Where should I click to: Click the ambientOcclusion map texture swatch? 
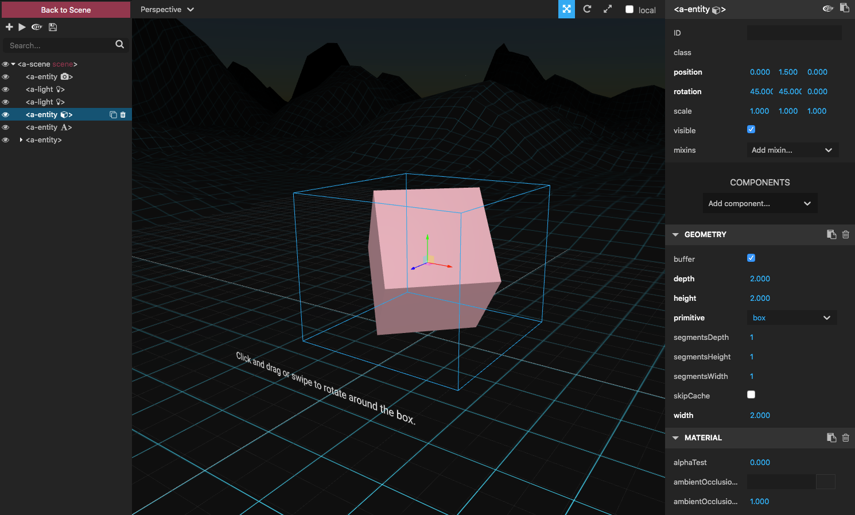(825, 482)
